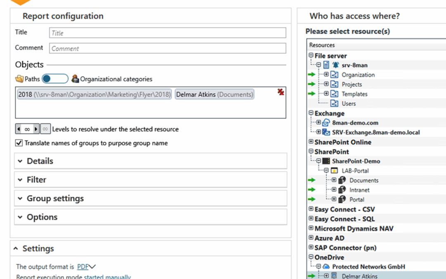Screen dimensions: 446x279
Task: Click the Comment input field
Action: (168, 48)
